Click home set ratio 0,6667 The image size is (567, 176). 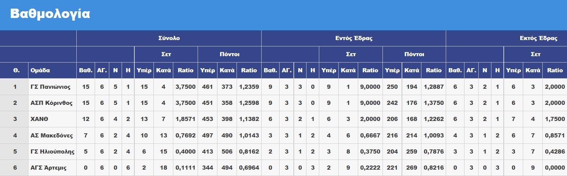(x=371, y=136)
